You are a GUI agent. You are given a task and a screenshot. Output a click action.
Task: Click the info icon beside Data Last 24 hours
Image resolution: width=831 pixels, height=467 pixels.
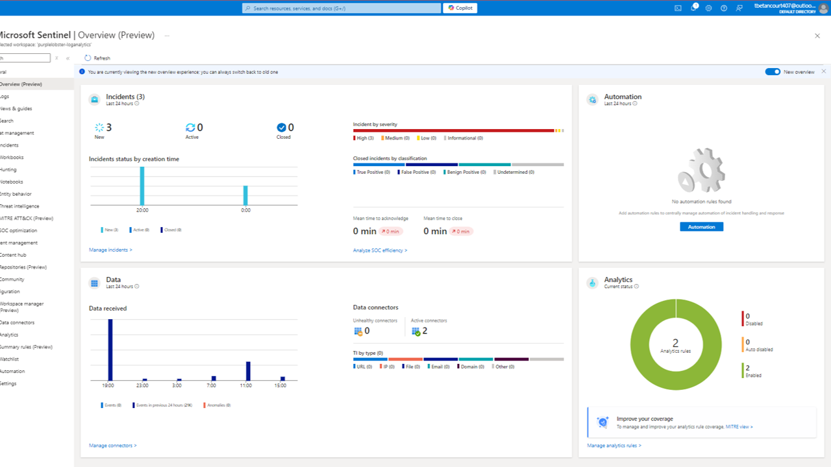[136, 287]
